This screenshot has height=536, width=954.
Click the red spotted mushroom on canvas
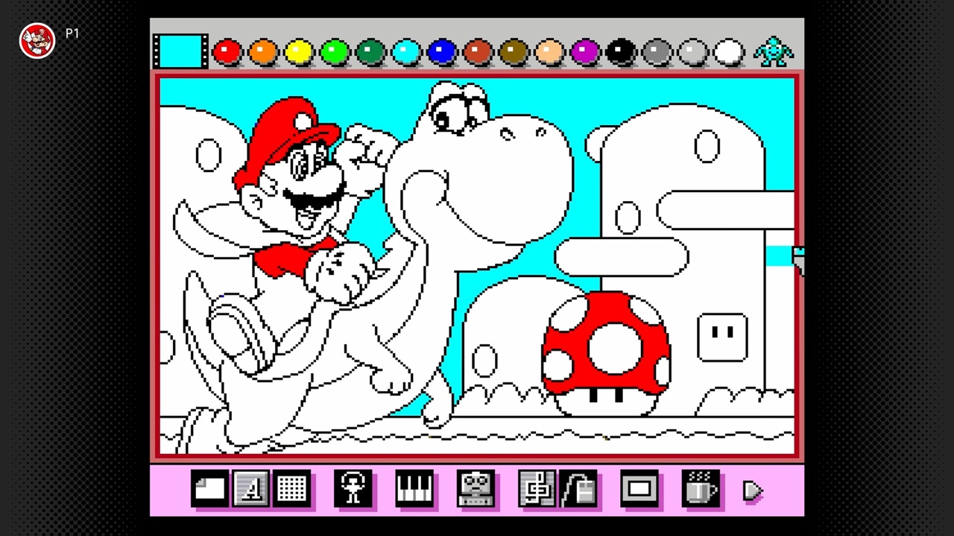(x=605, y=354)
